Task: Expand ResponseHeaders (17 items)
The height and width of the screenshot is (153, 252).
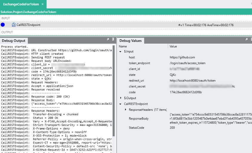Action: click(x=126, y=110)
